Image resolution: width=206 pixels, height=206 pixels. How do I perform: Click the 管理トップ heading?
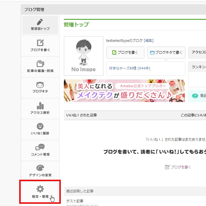tap(76, 25)
